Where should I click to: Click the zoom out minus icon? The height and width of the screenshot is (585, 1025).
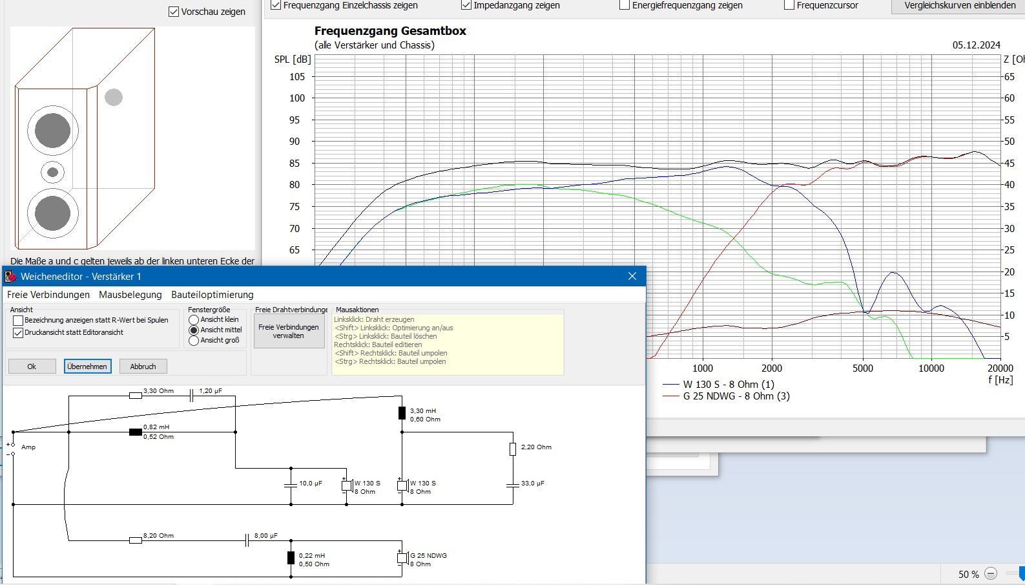pos(991,574)
